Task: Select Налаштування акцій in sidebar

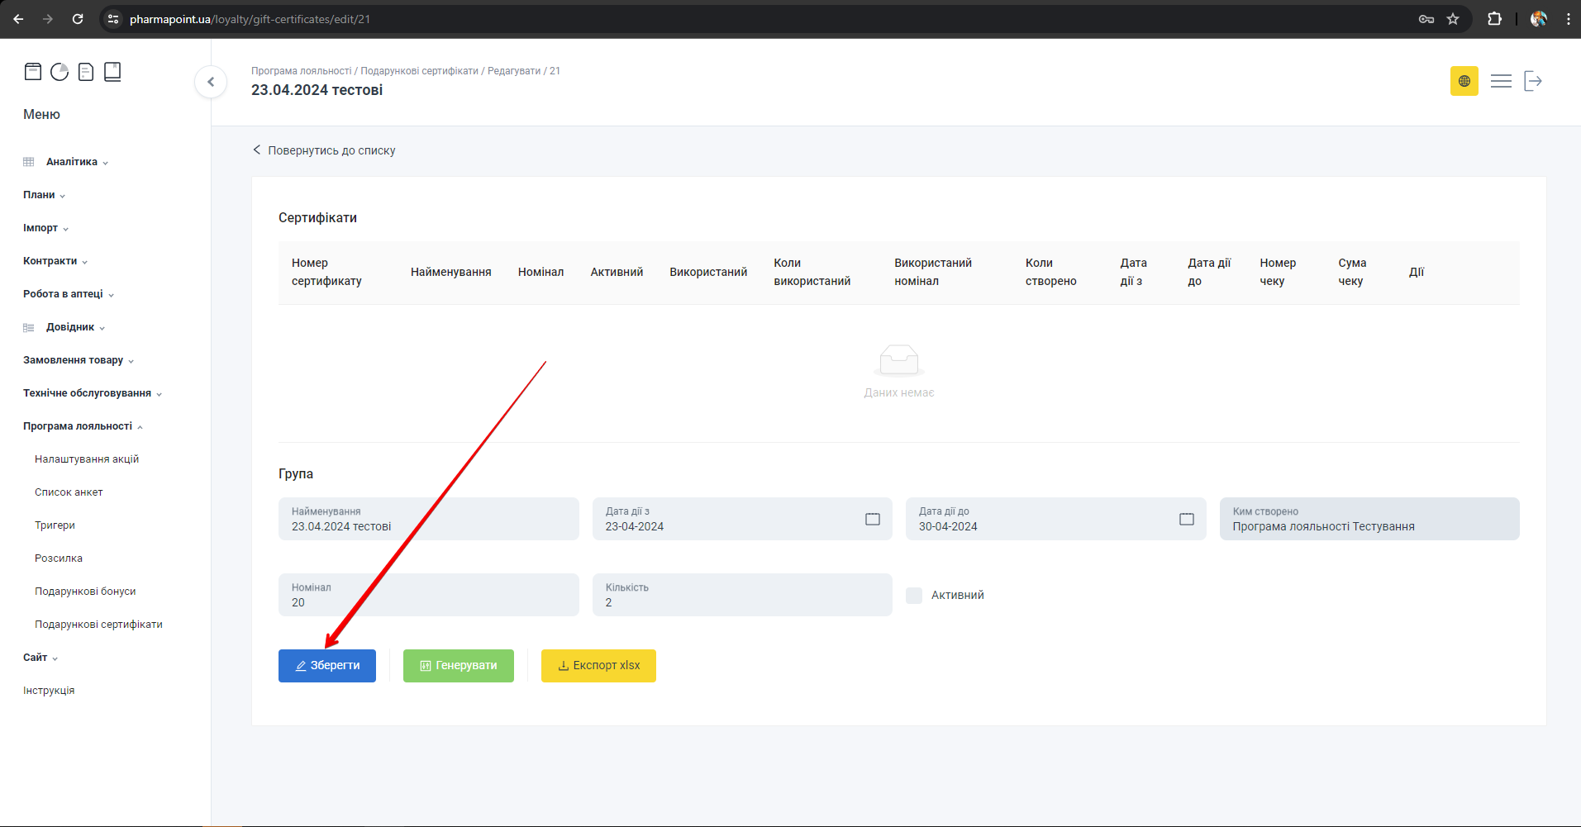Action: point(87,459)
